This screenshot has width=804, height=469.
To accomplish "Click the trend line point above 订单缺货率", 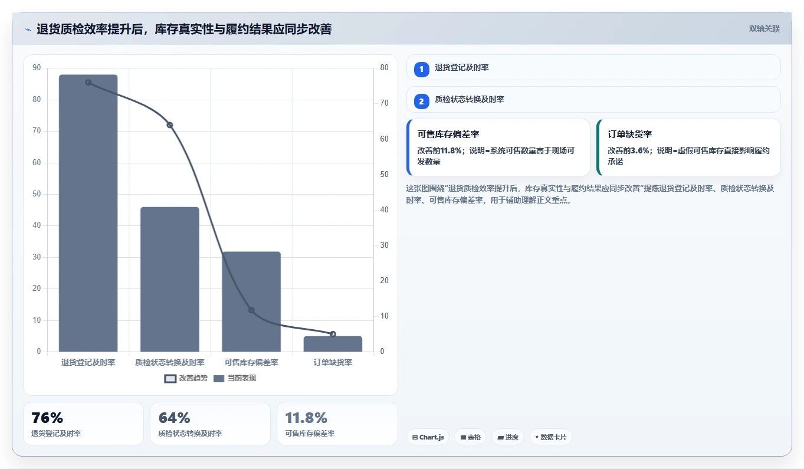I will tap(333, 334).
